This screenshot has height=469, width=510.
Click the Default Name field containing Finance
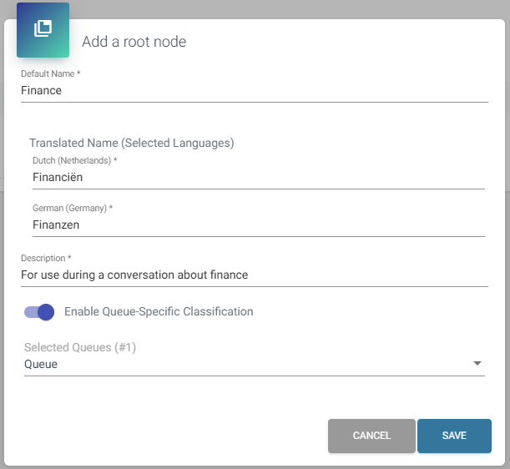[x=250, y=91]
